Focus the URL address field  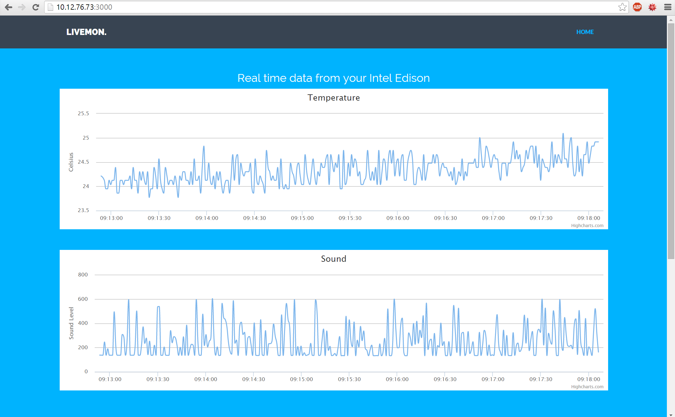[312, 7]
